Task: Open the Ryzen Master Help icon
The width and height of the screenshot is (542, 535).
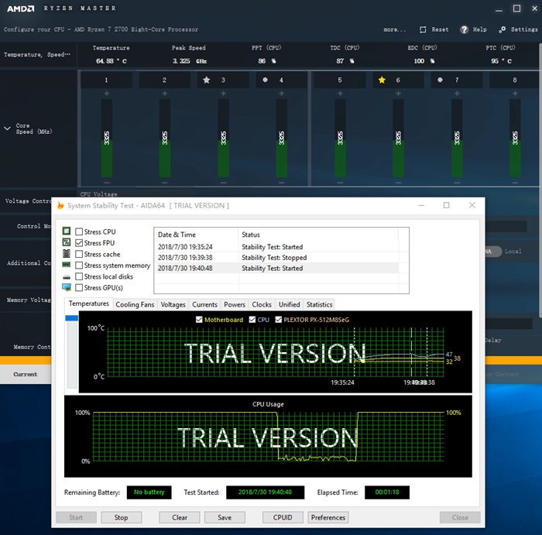Action: pos(464,29)
